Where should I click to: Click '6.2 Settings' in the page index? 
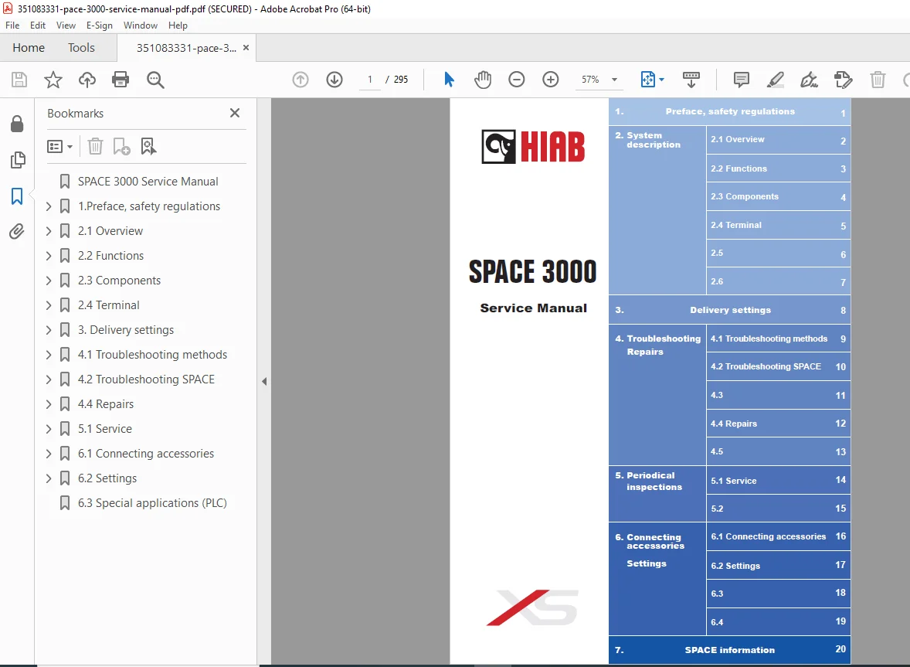click(x=735, y=566)
